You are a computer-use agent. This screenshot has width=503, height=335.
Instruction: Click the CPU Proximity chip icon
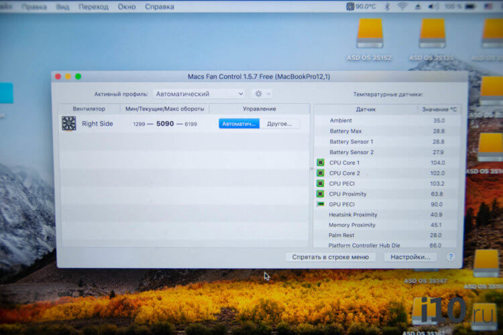pyautogui.click(x=320, y=194)
